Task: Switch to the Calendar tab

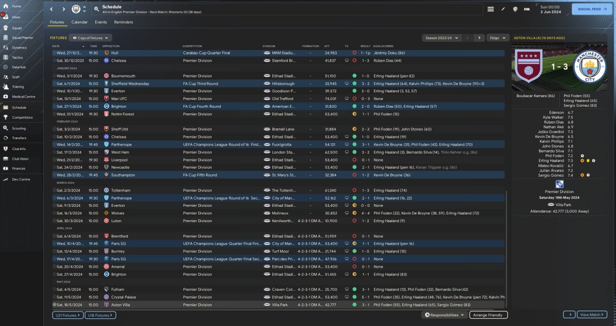Action: 79,22
